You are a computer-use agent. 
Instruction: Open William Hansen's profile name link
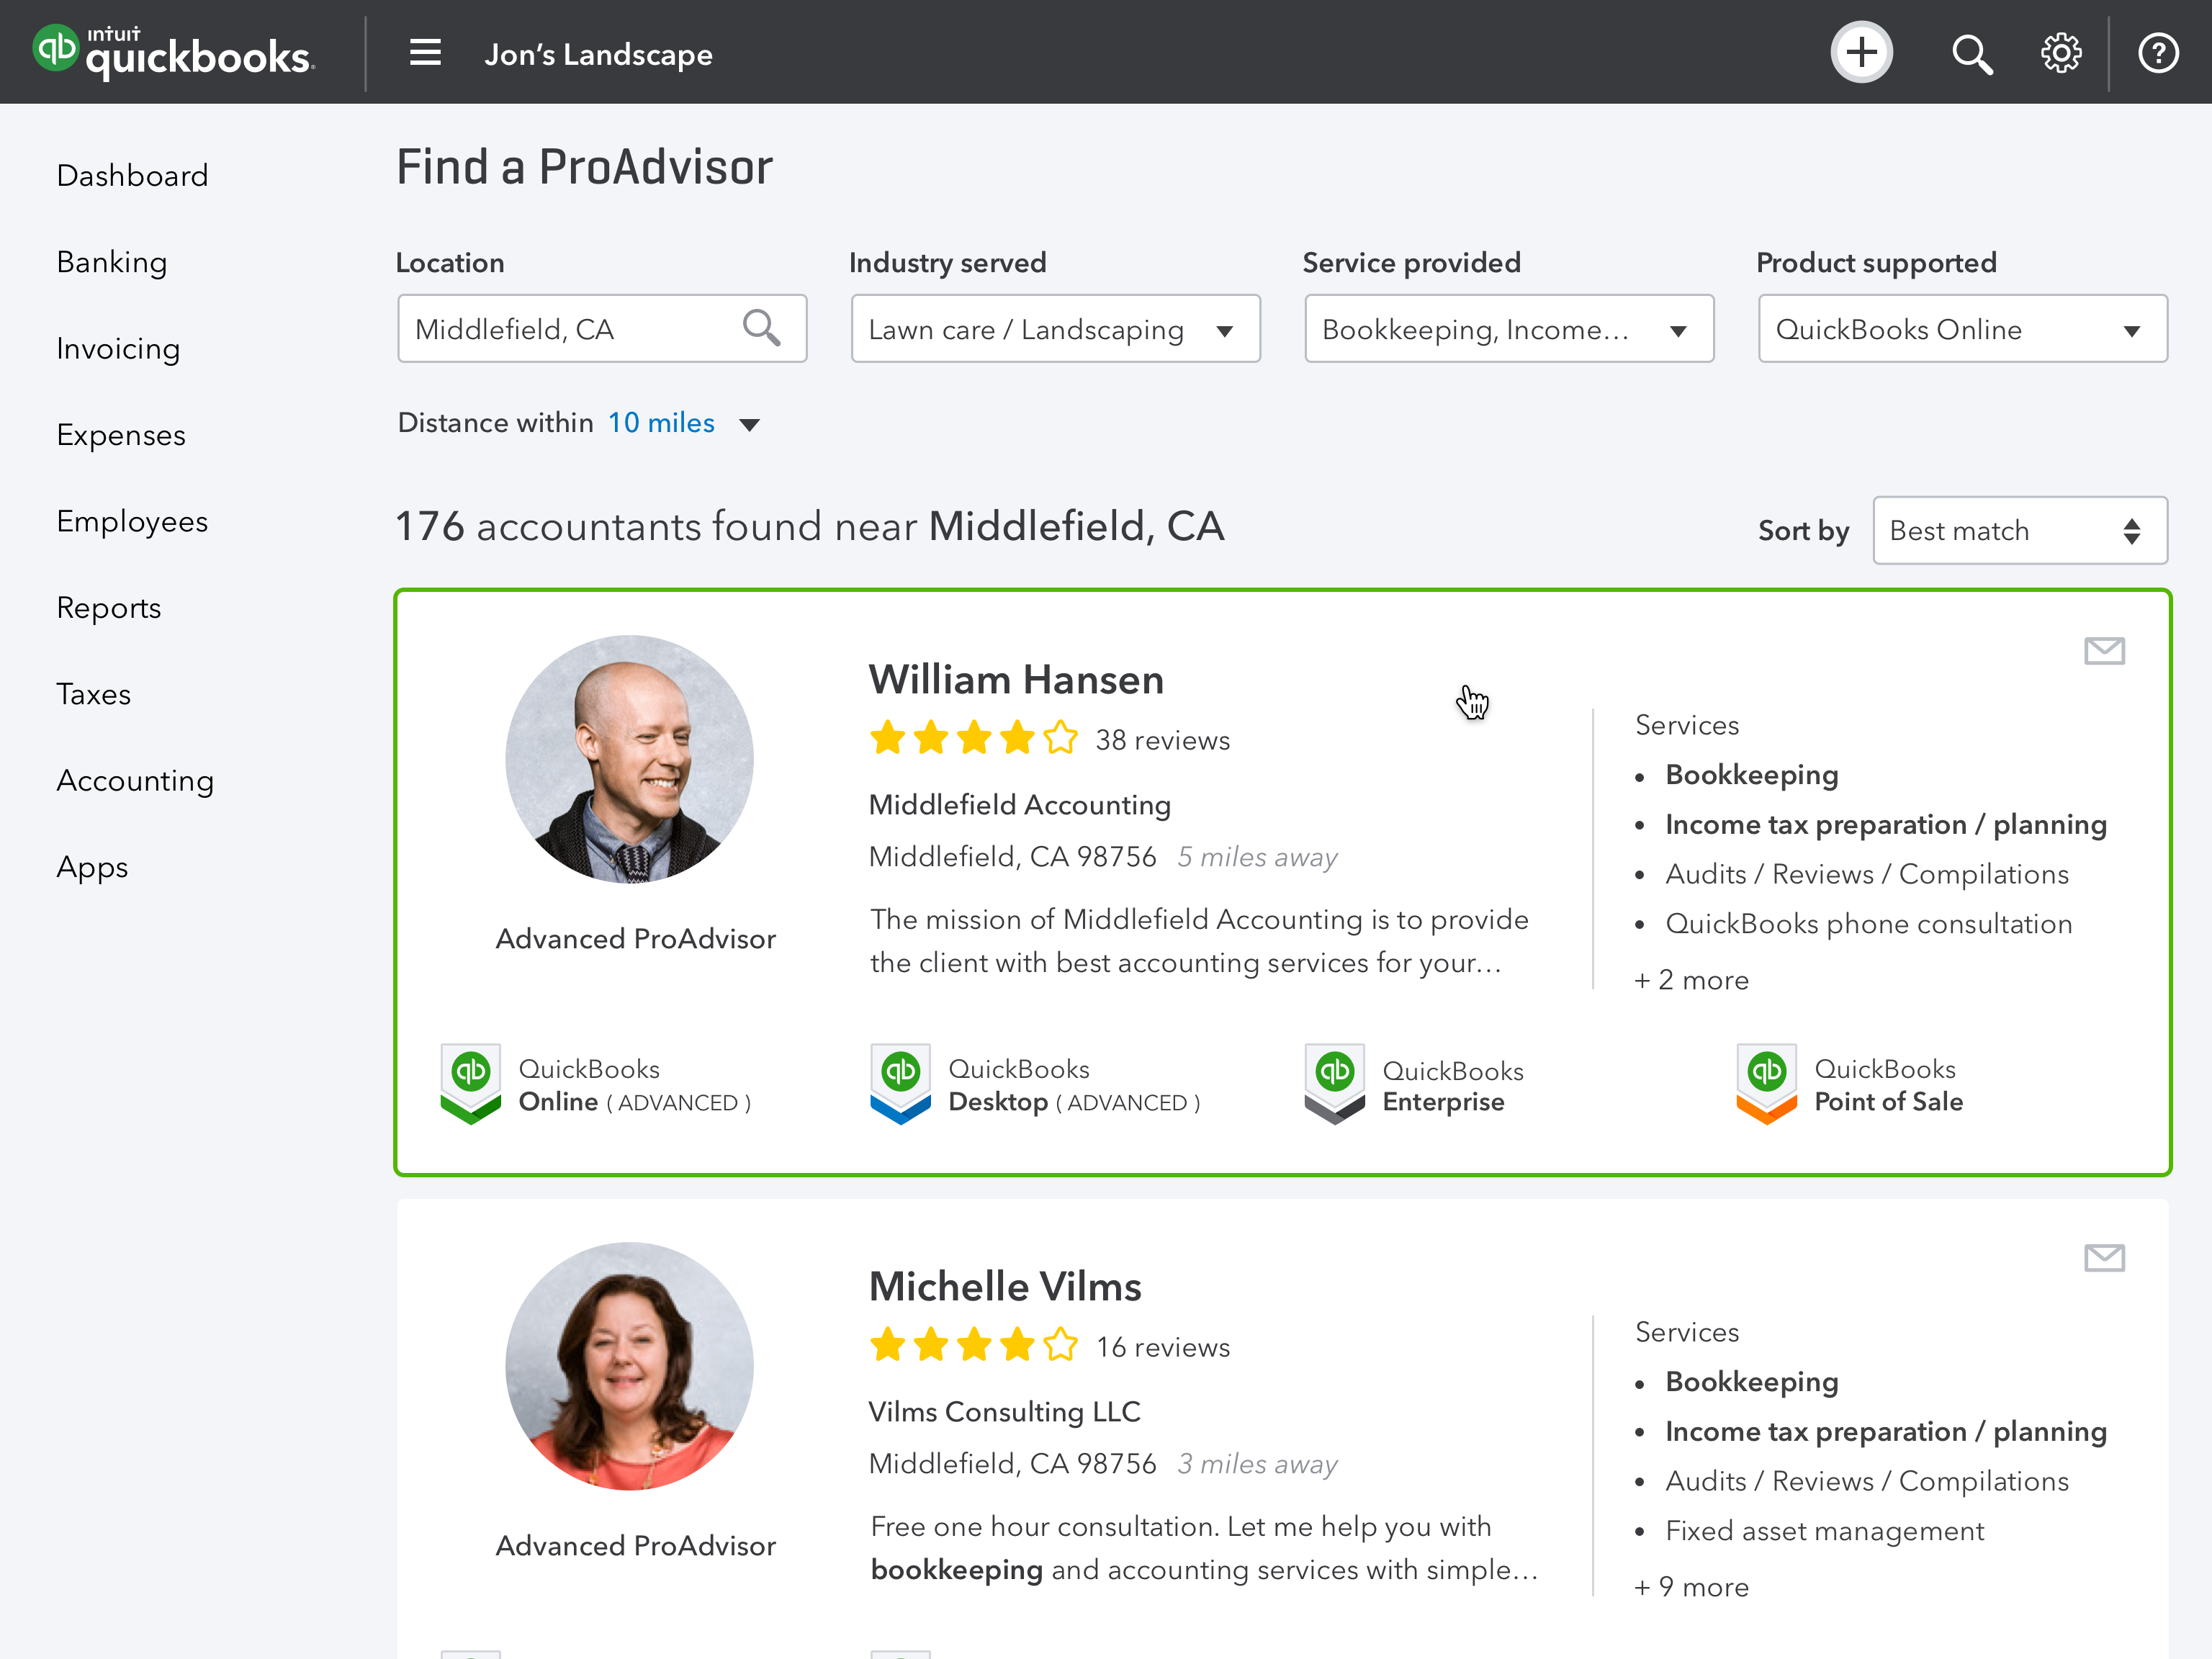pos(1016,680)
